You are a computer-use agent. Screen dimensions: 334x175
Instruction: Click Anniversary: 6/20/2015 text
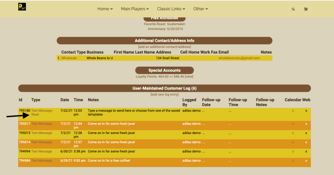(165, 29)
